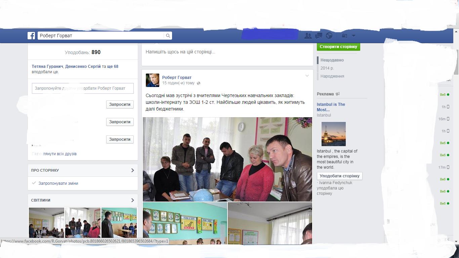This screenshot has height=258, width=459.
Task: Open Ivanna Fedynchuk's profile link
Action: [x=336, y=183]
